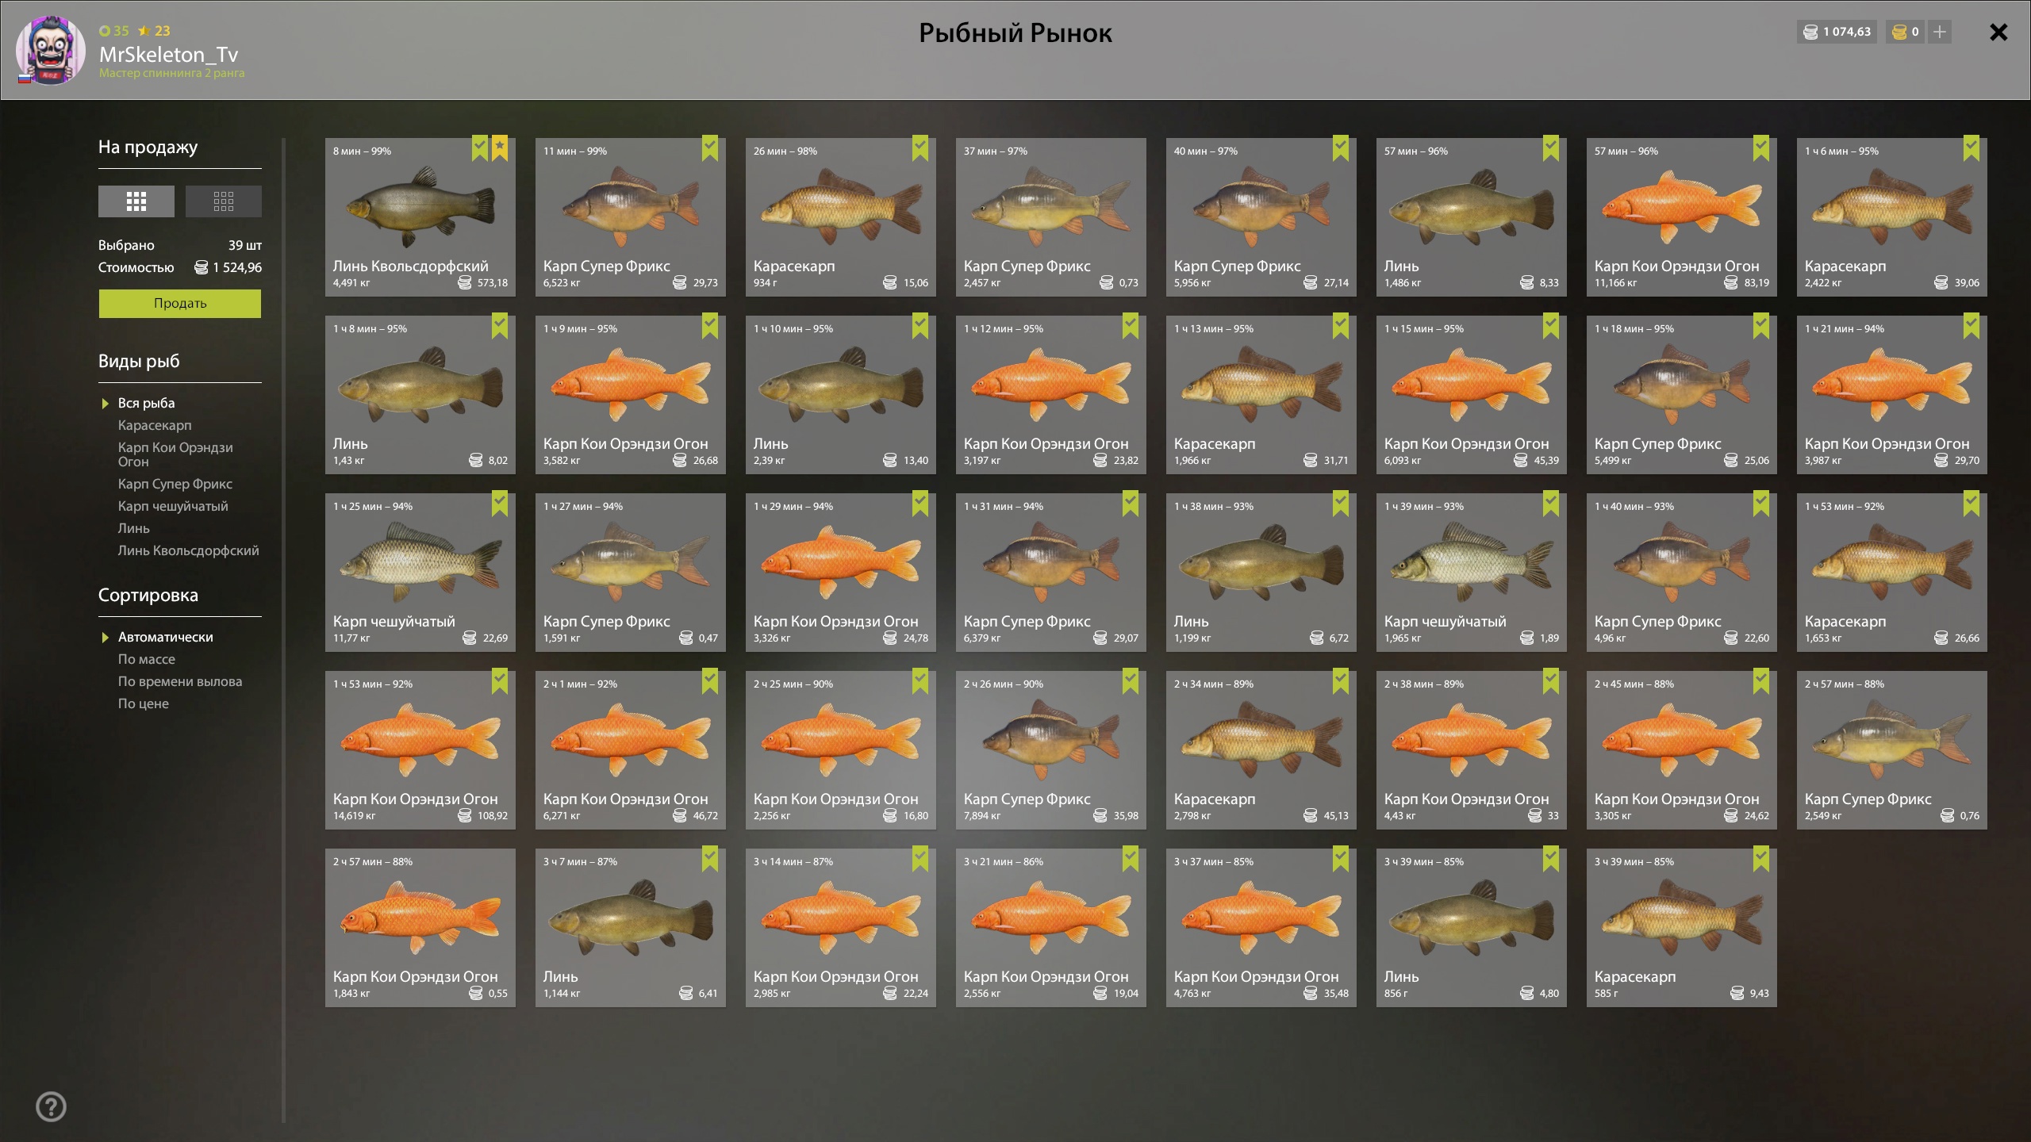Filter list by Линь Квольсдорфский
This screenshot has width=2031, height=1142.
pos(188,550)
